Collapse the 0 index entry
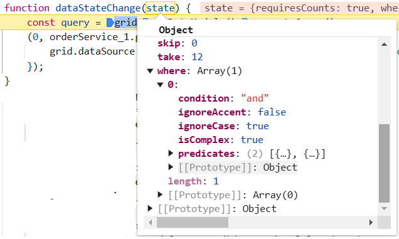 pos(160,85)
